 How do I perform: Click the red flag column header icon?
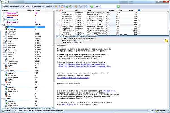pos(60,10)
